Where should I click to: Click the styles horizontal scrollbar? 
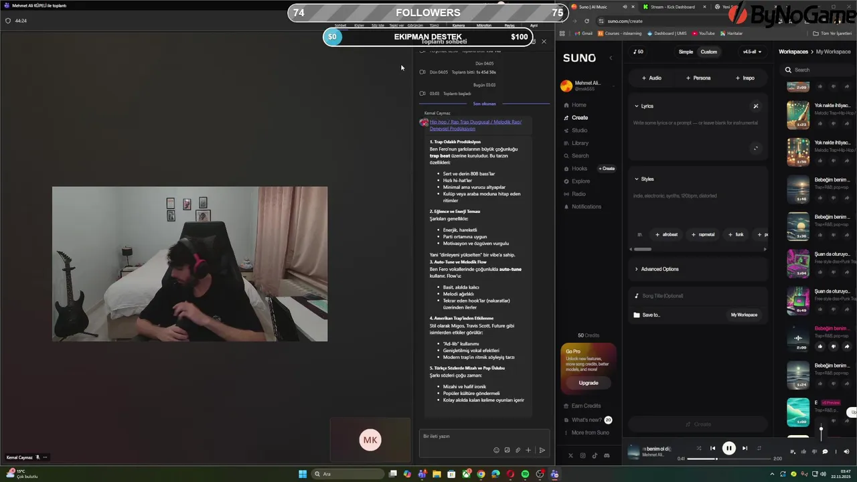pyautogui.click(x=642, y=250)
